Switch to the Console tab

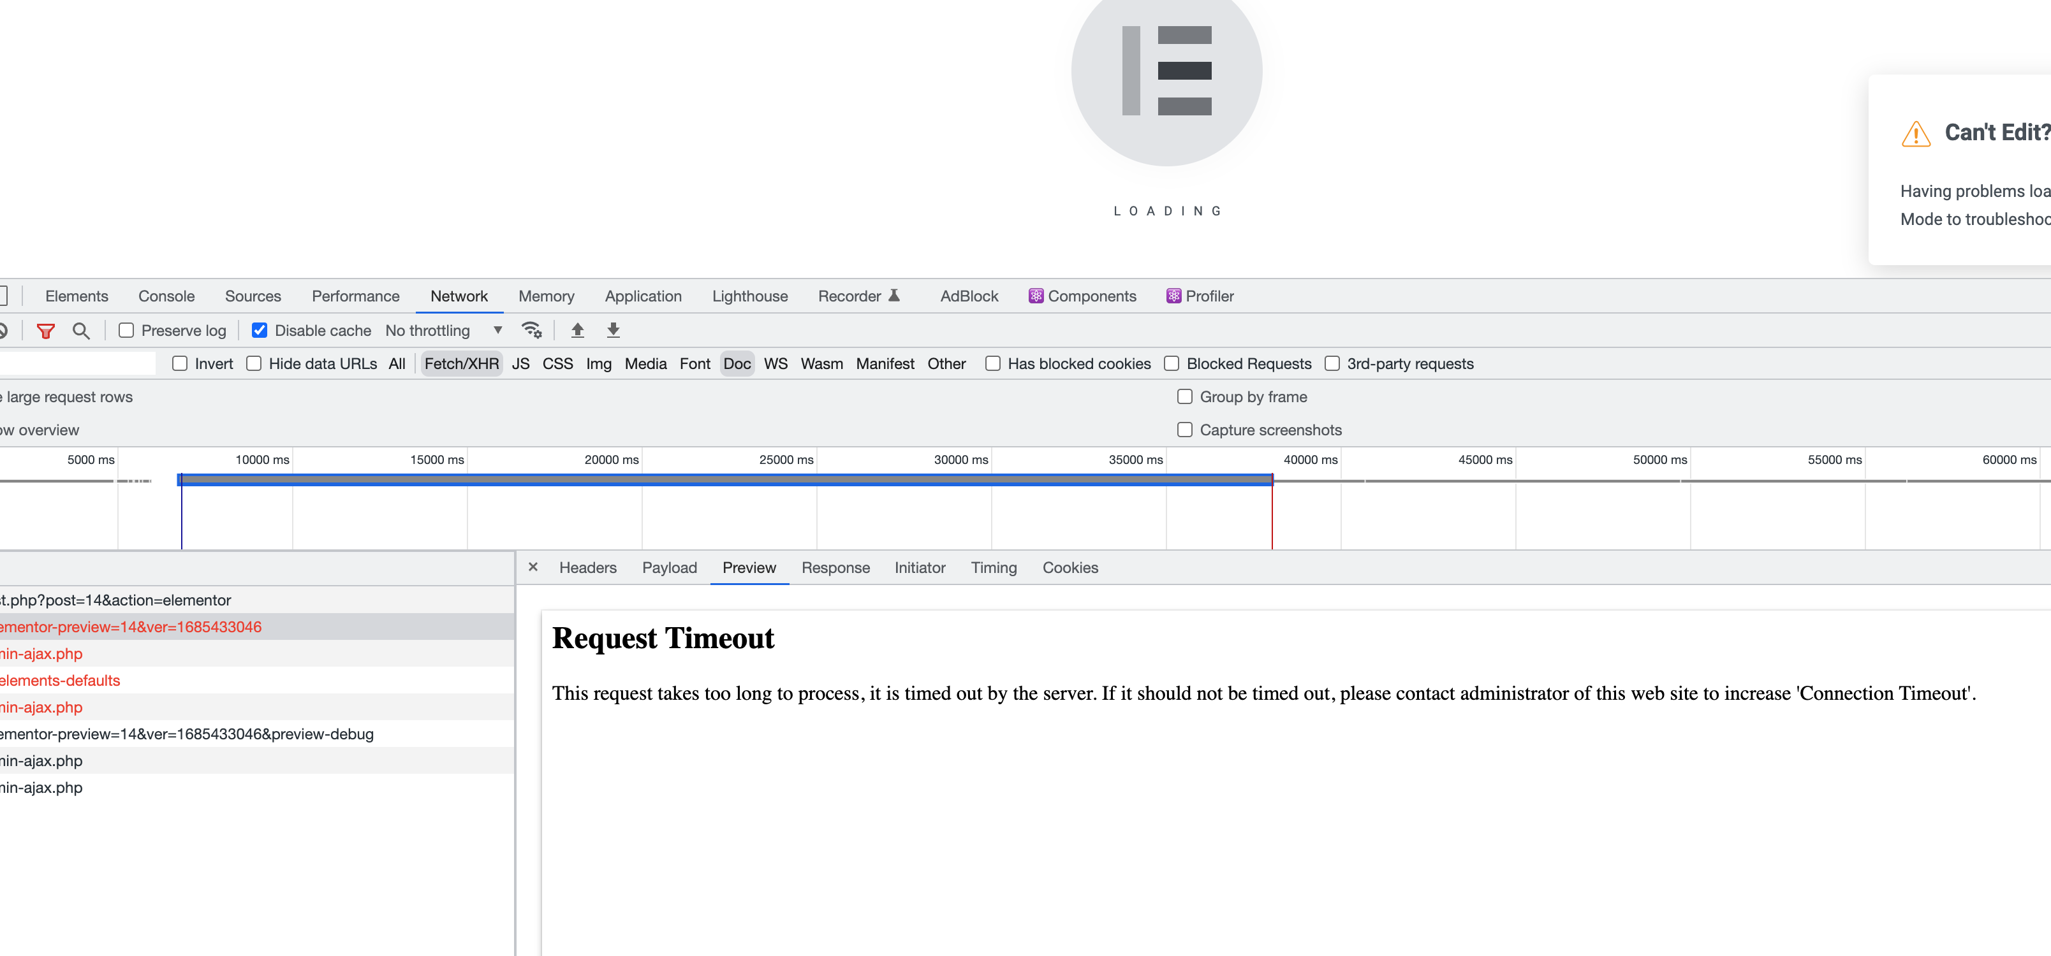coord(166,296)
